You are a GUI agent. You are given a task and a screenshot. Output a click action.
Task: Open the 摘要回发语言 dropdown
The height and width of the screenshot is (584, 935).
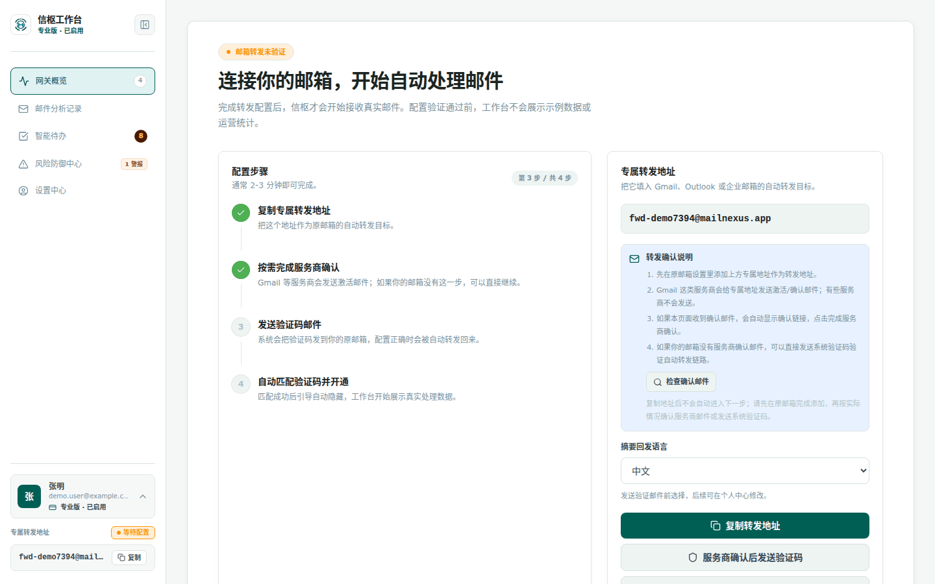(x=745, y=471)
